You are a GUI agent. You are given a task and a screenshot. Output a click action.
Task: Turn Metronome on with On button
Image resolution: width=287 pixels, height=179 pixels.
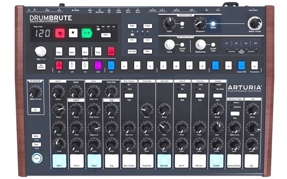pyautogui.click(x=36, y=110)
